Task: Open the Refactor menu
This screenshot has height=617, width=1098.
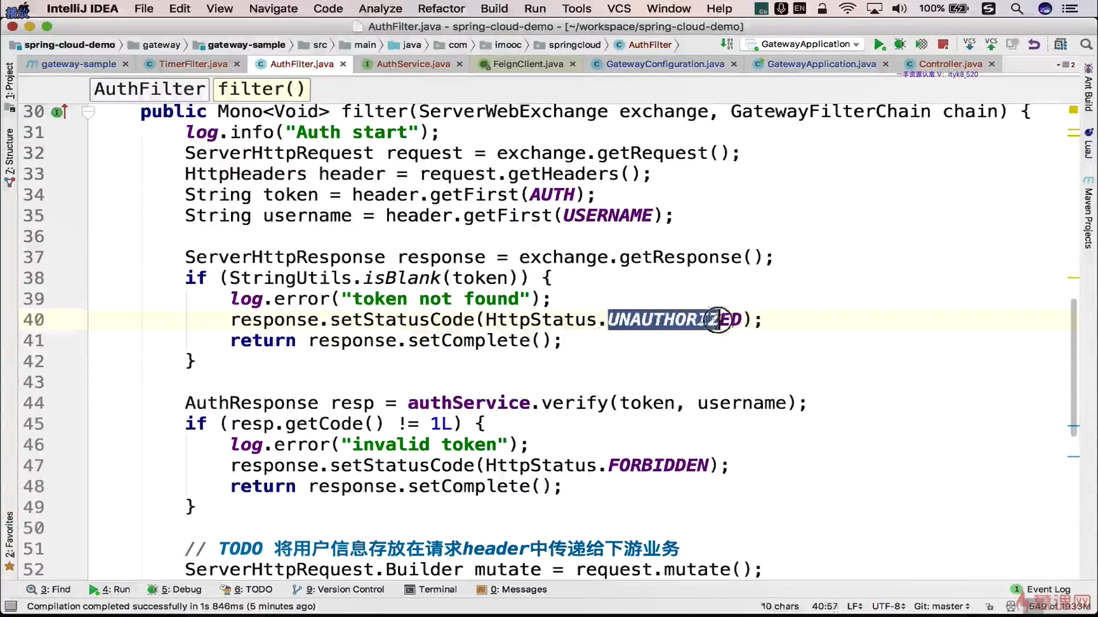Action: 441,9
